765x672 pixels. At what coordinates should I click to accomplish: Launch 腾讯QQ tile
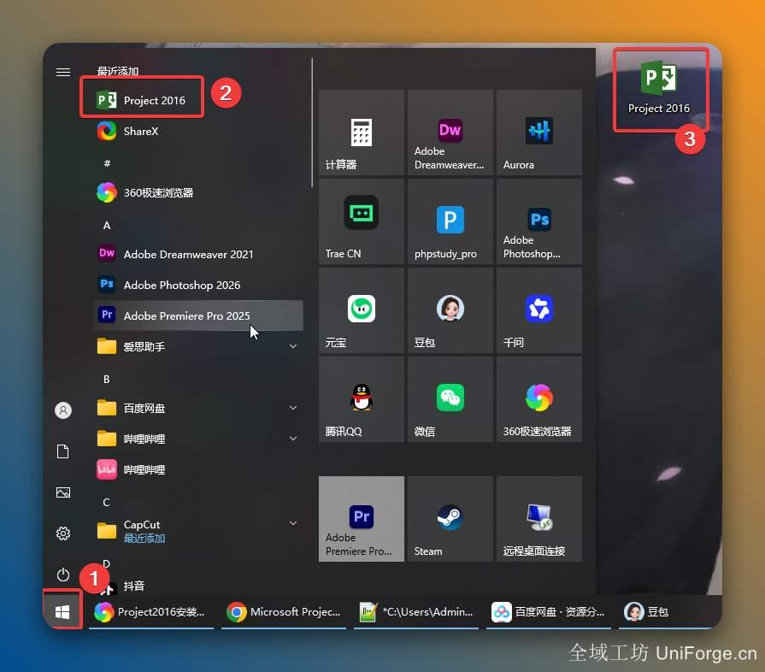click(361, 399)
